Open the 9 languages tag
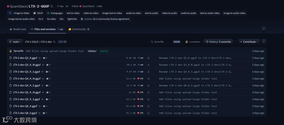The width and height of the screenshot is (284, 125). [x=55, y=13]
